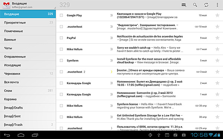Open the recent apps switcher
The height and width of the screenshot is (139, 223).
[35, 135]
